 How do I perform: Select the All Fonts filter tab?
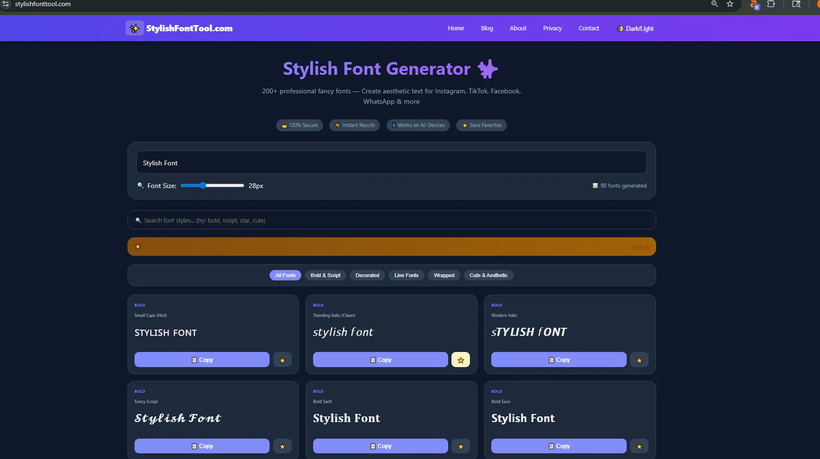[285, 275]
